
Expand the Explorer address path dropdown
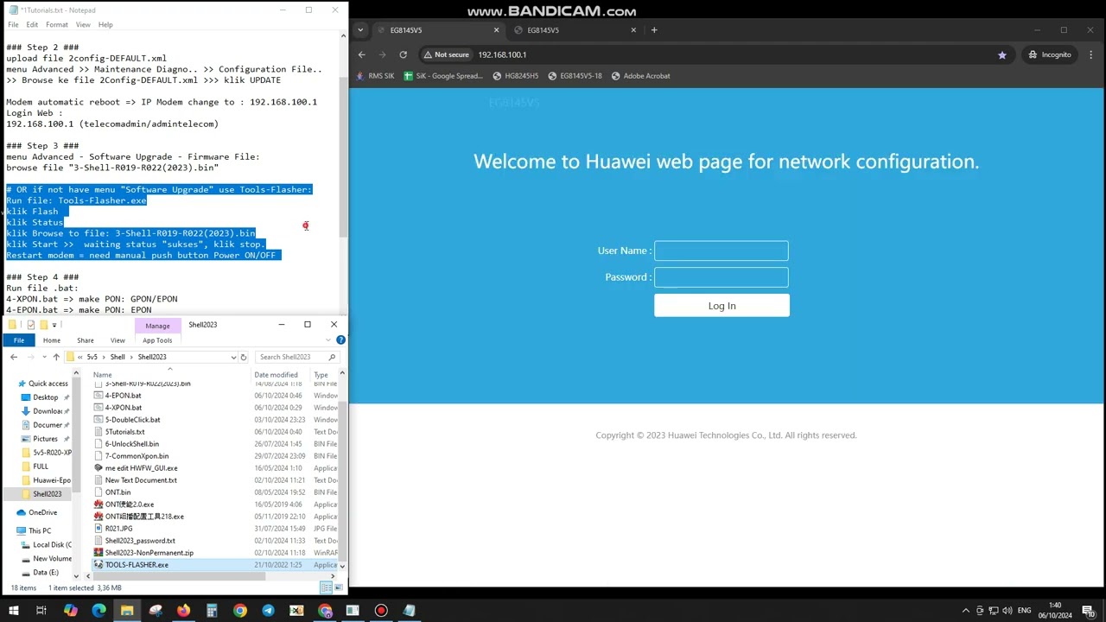[x=233, y=357]
